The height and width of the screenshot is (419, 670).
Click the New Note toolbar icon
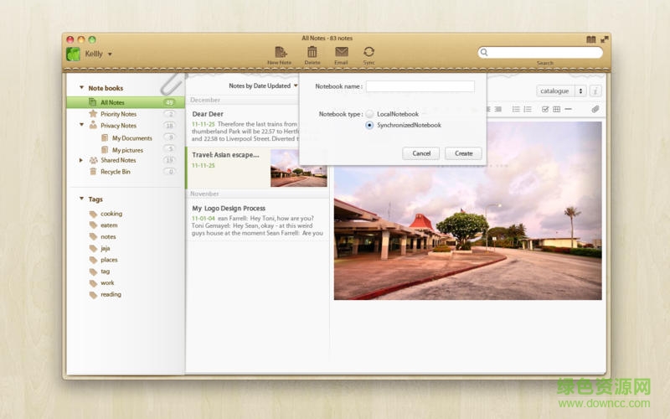click(280, 52)
